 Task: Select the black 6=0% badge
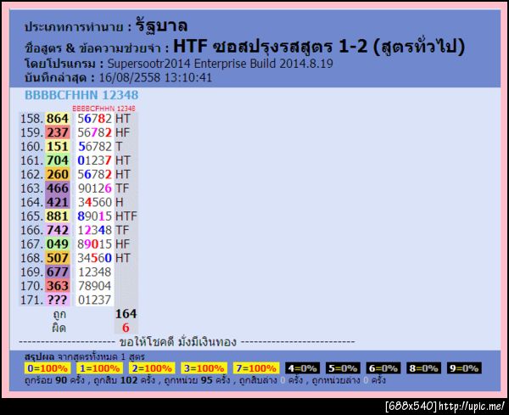(383, 368)
